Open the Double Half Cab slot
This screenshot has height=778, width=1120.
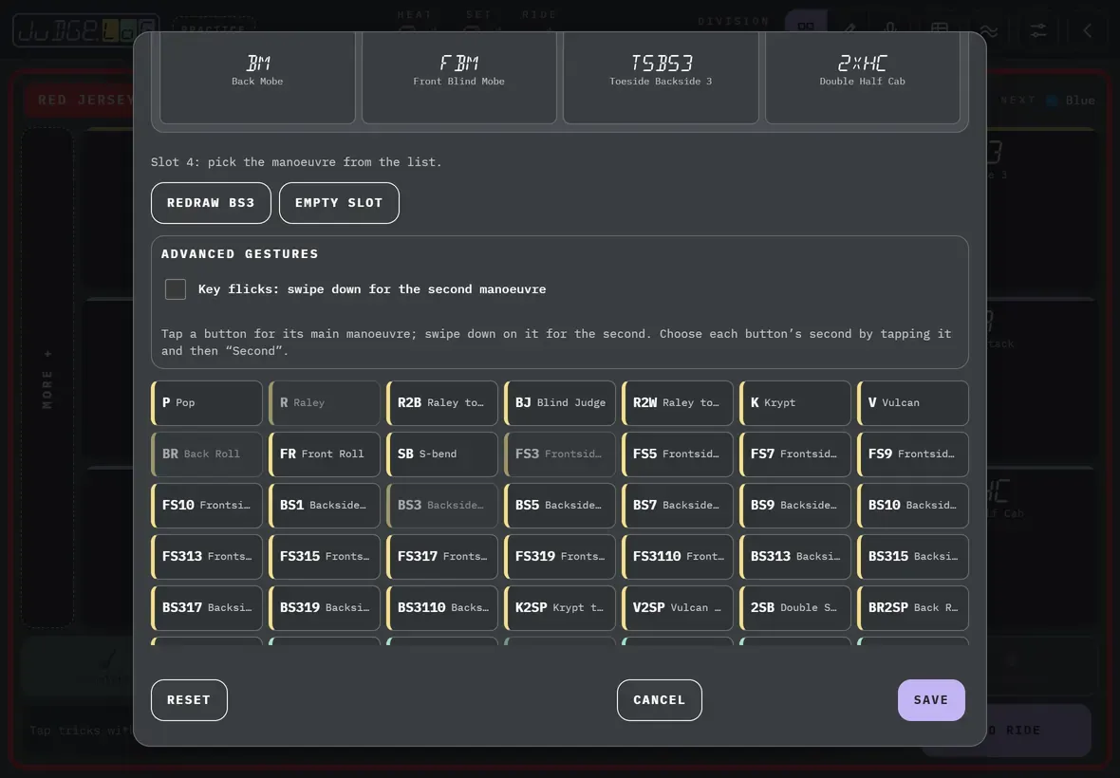point(862,77)
